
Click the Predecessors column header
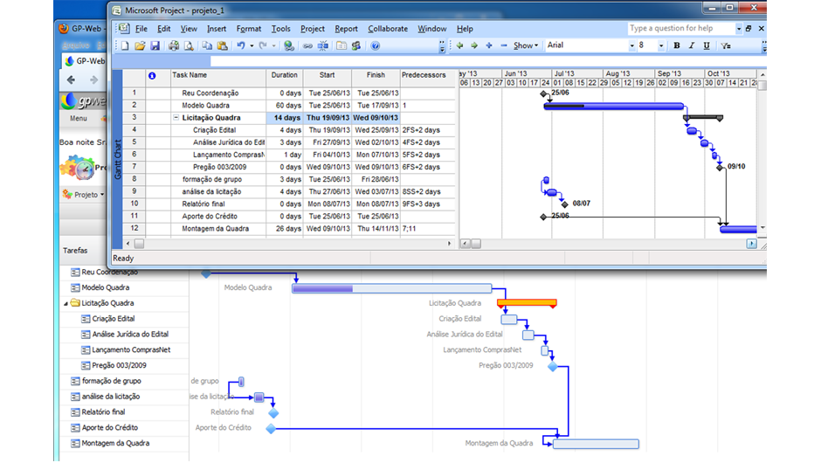click(x=427, y=75)
